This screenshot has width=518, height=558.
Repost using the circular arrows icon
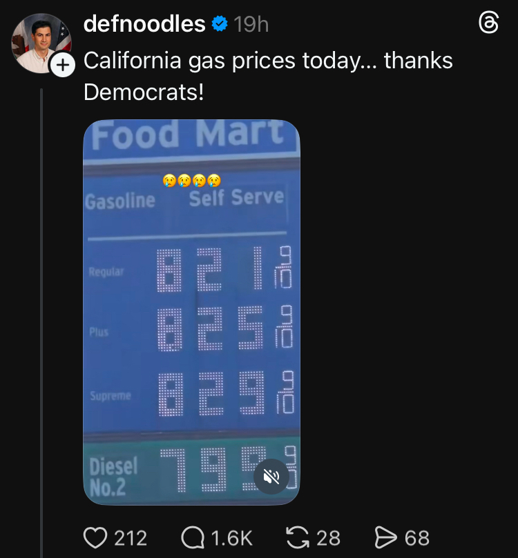pos(297,537)
